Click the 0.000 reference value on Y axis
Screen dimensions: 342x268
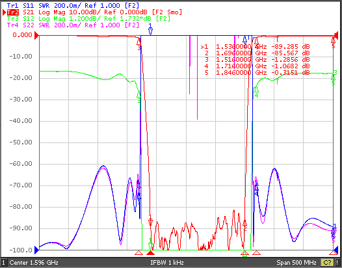click(22, 35)
